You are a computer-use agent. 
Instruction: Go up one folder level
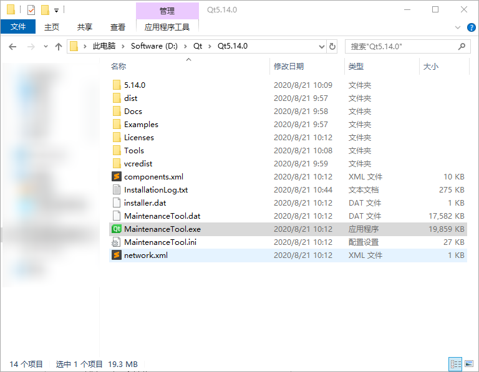coord(59,47)
